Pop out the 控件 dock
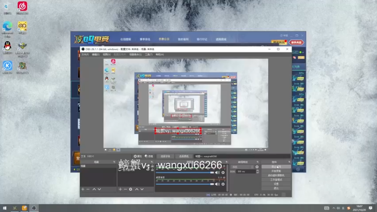Viewport: 377px width, 212px height. (289, 162)
